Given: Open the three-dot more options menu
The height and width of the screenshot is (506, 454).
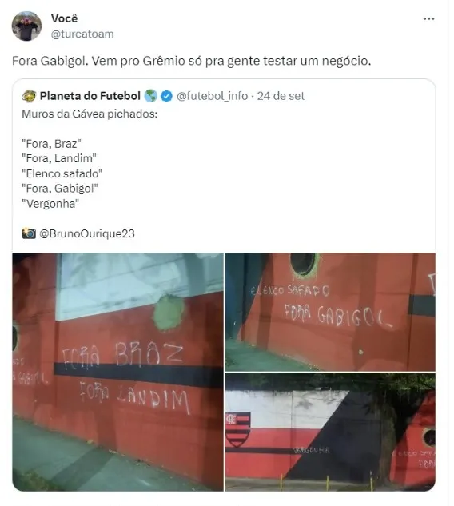Looking at the screenshot, I should (428, 19).
